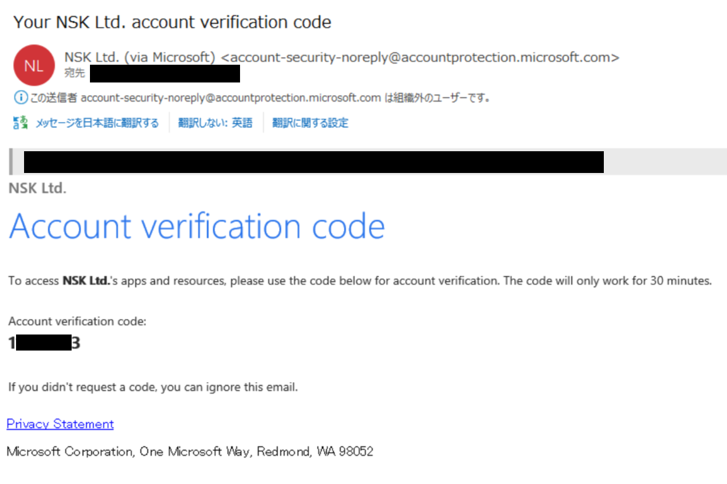727x484 pixels.
Task: Click the translation language icon
Action: click(18, 122)
